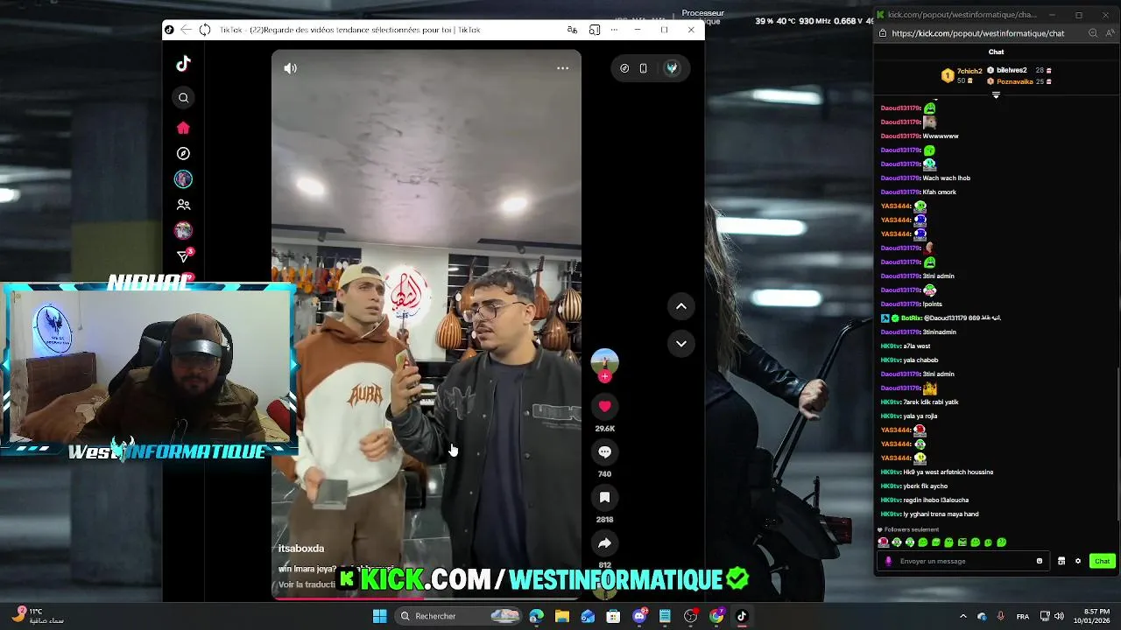The image size is (1121, 630).
Task: Open emoji picker in chat input
Action: [1040, 561]
